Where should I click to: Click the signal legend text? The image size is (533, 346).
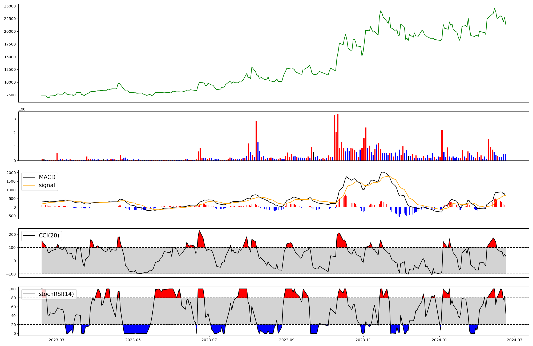click(x=47, y=185)
